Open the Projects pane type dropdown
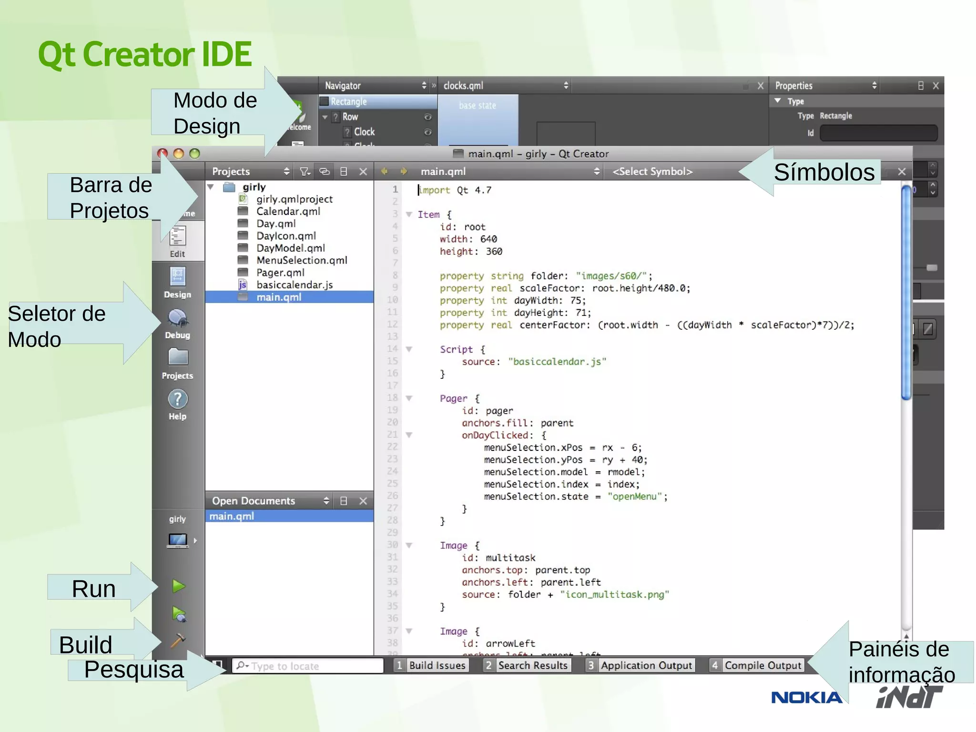976x732 pixels. tap(286, 172)
